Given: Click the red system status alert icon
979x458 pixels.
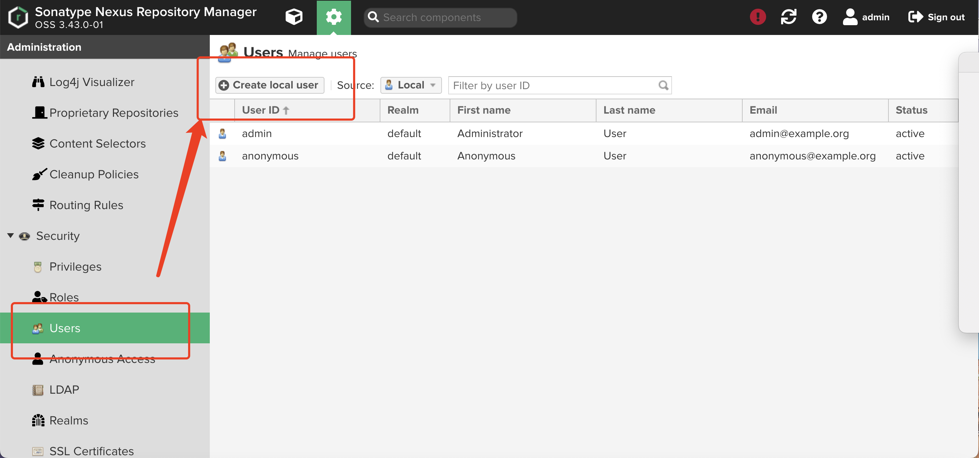Looking at the screenshot, I should coord(757,17).
